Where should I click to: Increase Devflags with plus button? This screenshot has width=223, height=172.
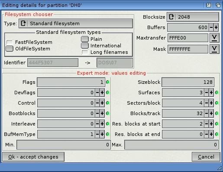click(102, 93)
